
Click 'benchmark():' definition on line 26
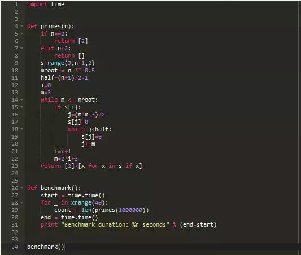pos(60,188)
